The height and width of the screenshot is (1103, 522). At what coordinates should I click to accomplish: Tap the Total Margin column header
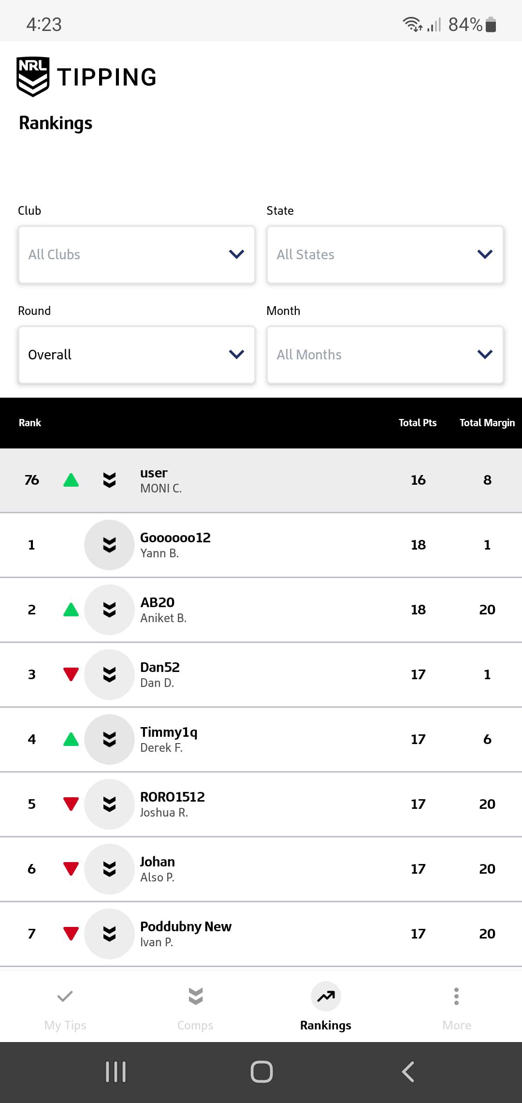pos(487,423)
